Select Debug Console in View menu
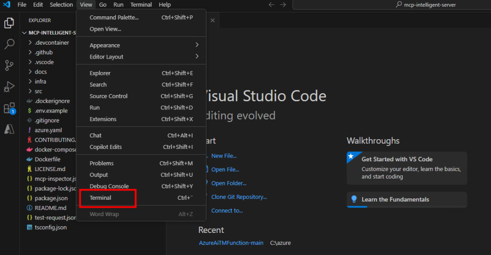491x255 pixels. [x=141, y=186]
